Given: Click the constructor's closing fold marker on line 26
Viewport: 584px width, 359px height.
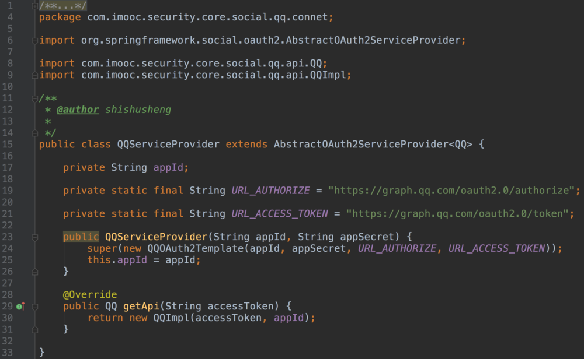Looking at the screenshot, I should (35, 271).
